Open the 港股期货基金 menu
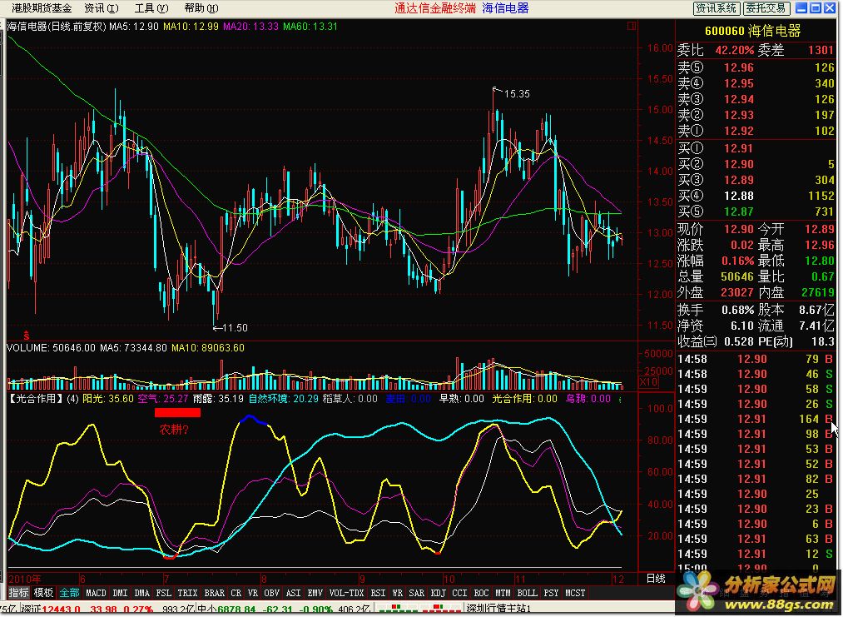 pos(42,8)
